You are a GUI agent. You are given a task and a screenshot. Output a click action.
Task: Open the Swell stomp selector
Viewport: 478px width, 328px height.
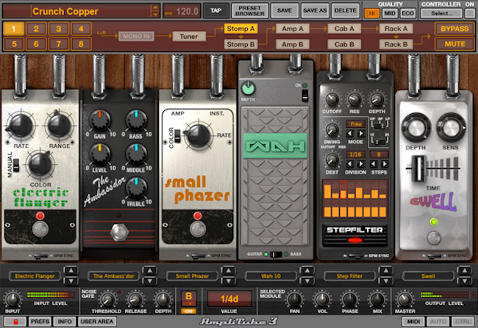pos(428,277)
